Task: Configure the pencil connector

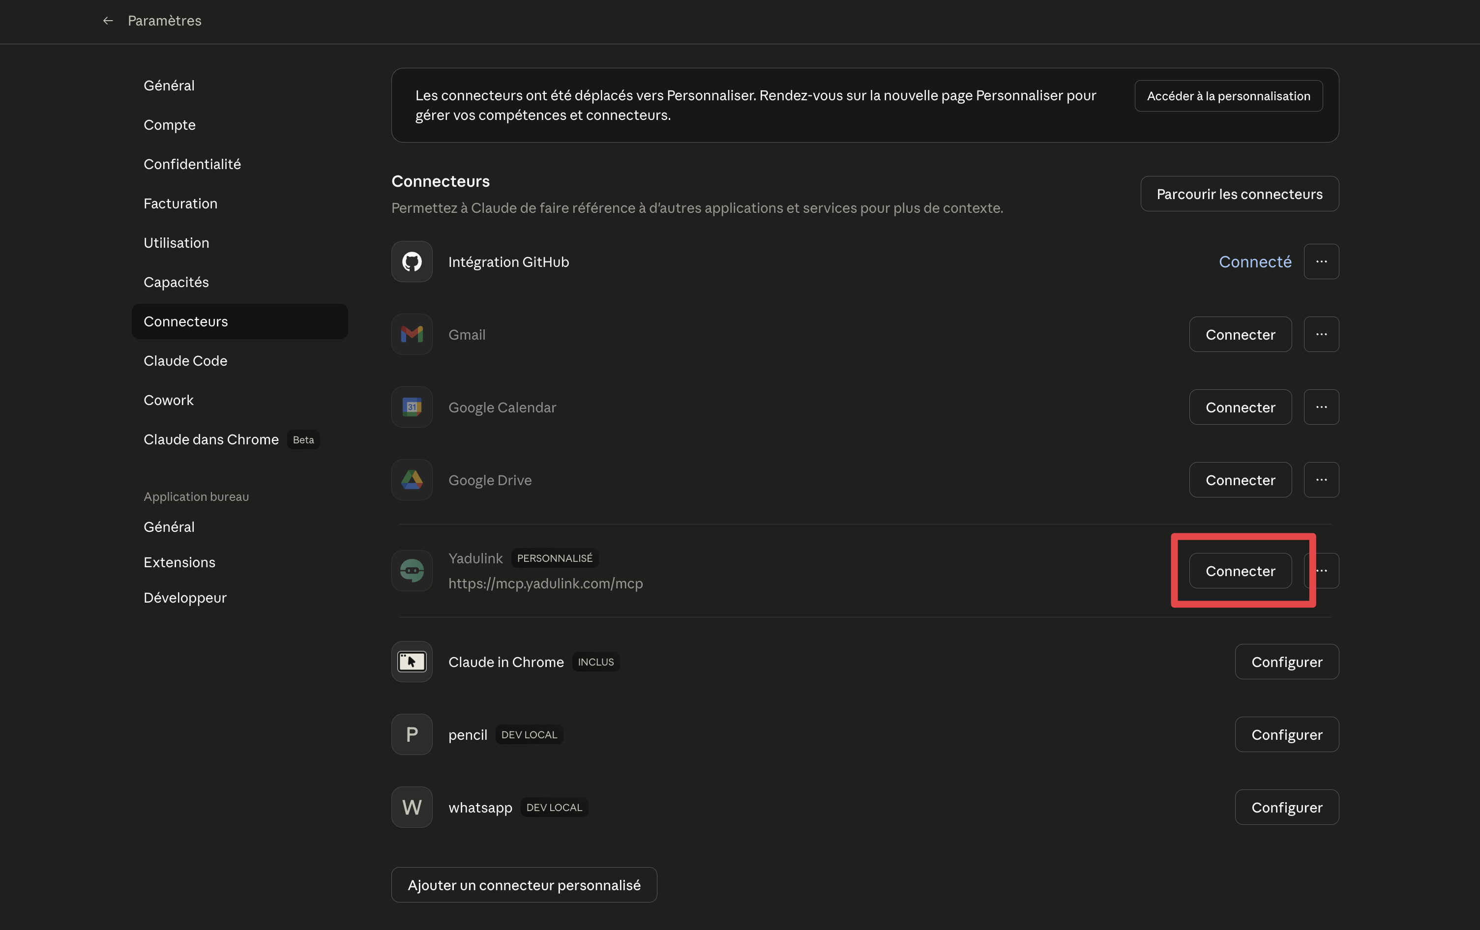Action: tap(1287, 734)
